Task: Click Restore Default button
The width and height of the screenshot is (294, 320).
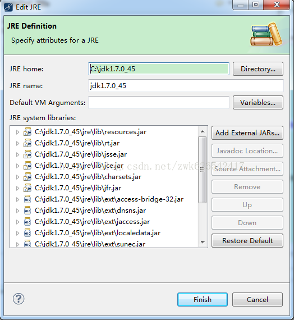Action: [x=247, y=241]
